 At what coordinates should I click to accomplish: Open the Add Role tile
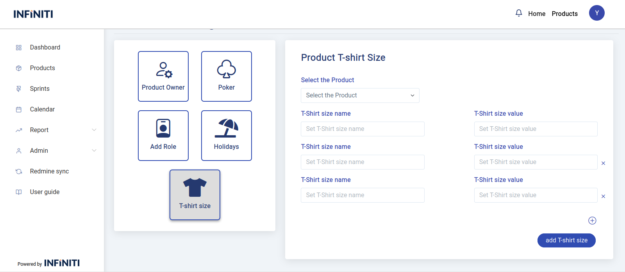(x=163, y=136)
